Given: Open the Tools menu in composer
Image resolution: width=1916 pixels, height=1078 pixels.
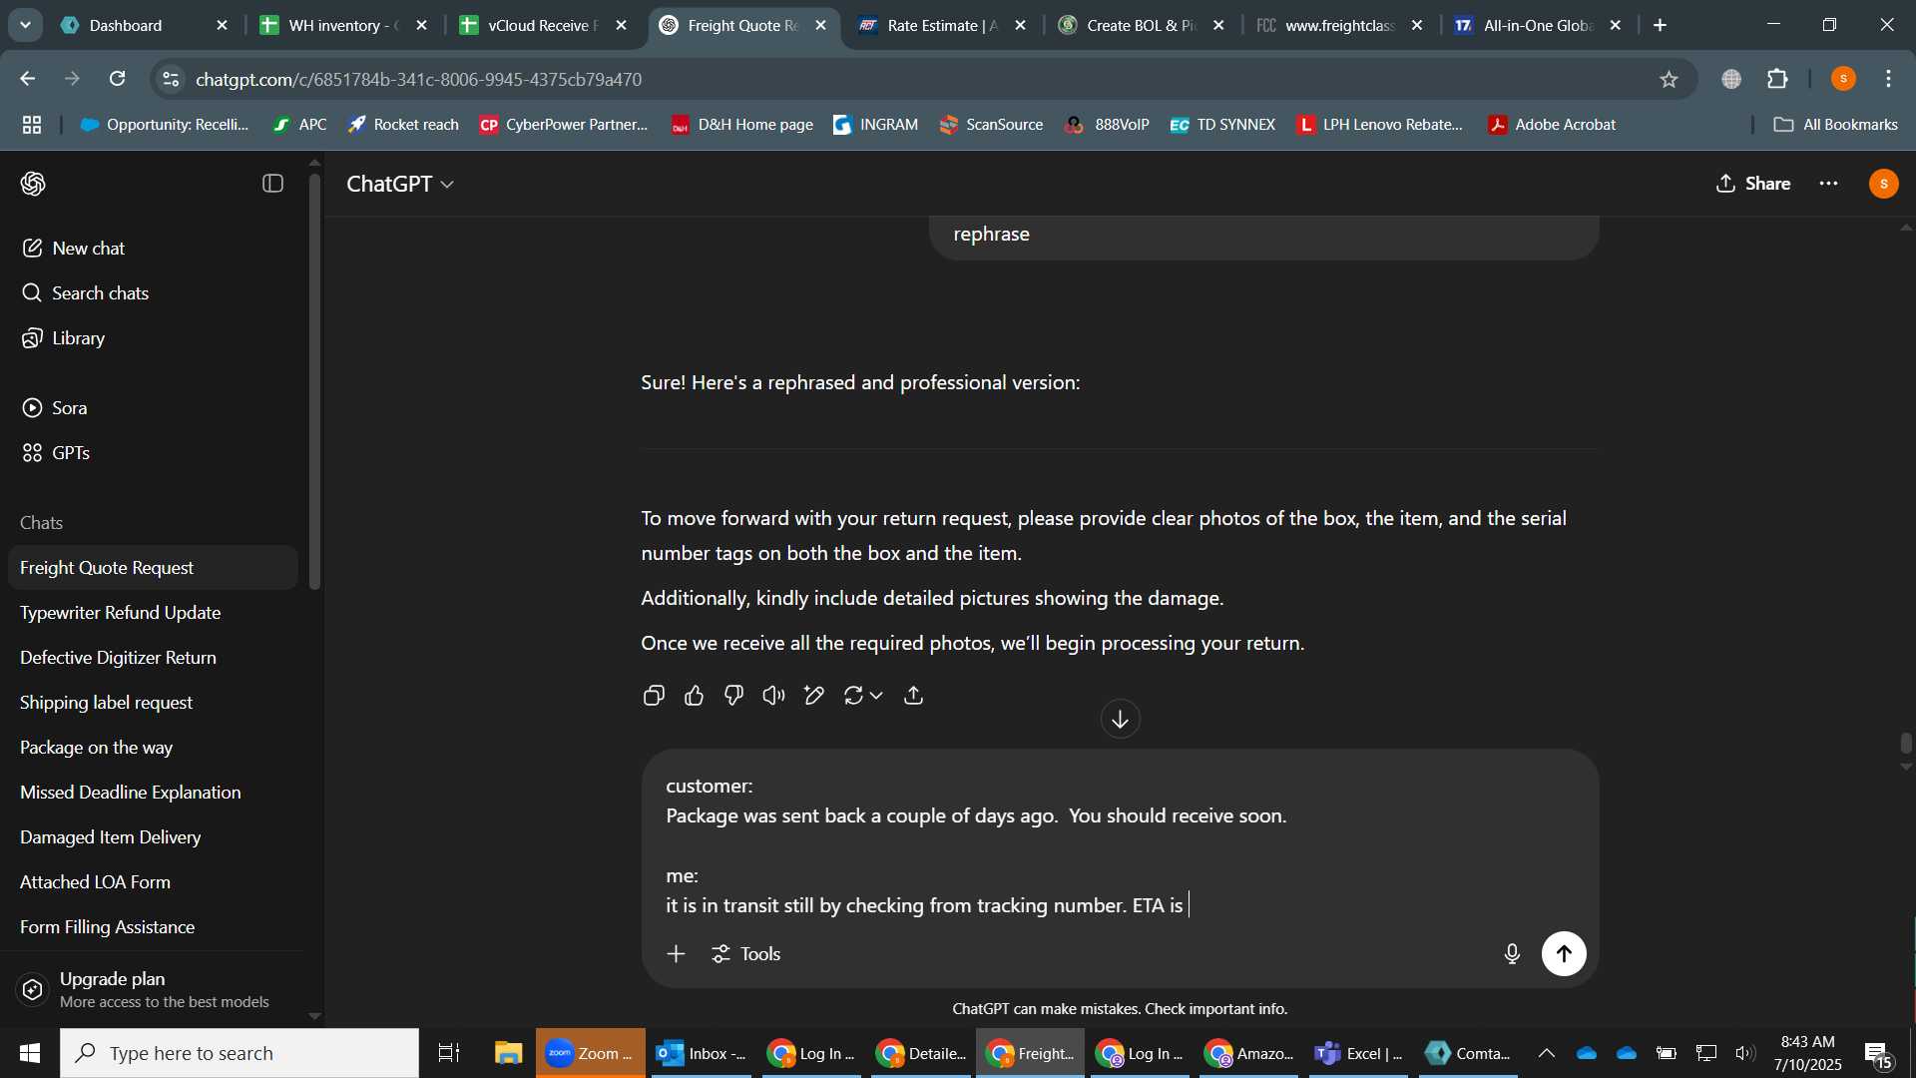Looking at the screenshot, I should (746, 953).
